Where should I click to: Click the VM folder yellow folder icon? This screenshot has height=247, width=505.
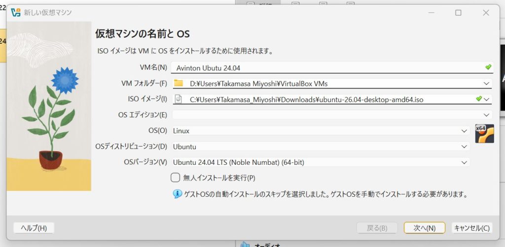click(x=178, y=84)
